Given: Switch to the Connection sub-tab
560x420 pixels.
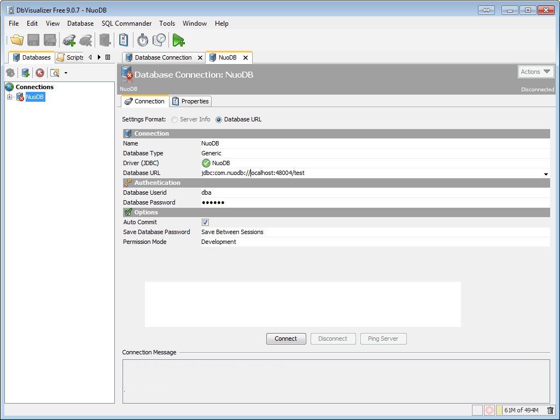Looking at the screenshot, I should (x=144, y=101).
